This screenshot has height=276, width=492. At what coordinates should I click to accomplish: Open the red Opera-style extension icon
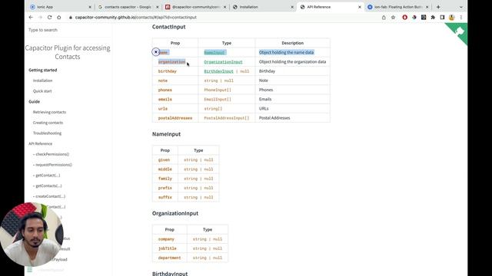pos(405,18)
